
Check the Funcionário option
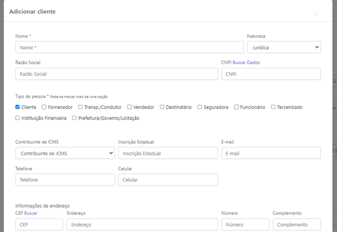coord(236,107)
